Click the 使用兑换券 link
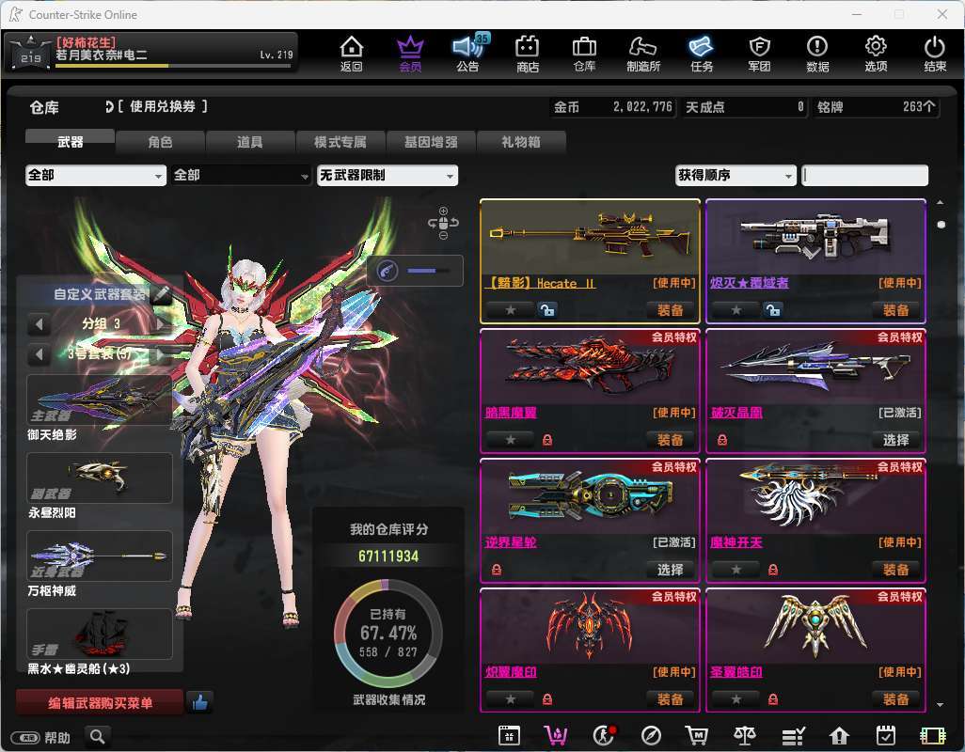The height and width of the screenshot is (752, 965). (x=163, y=106)
